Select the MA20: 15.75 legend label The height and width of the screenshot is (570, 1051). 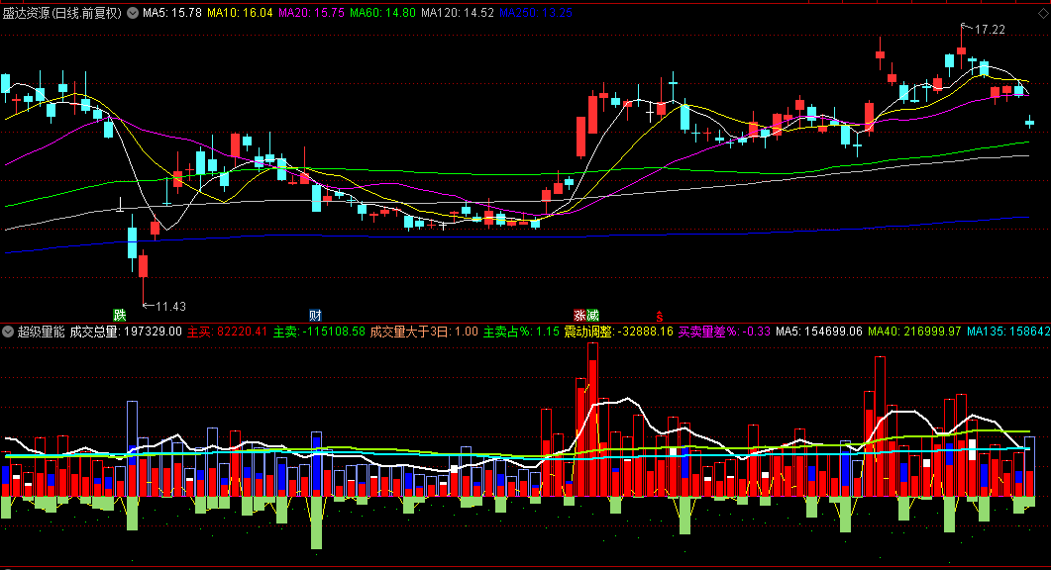(312, 13)
